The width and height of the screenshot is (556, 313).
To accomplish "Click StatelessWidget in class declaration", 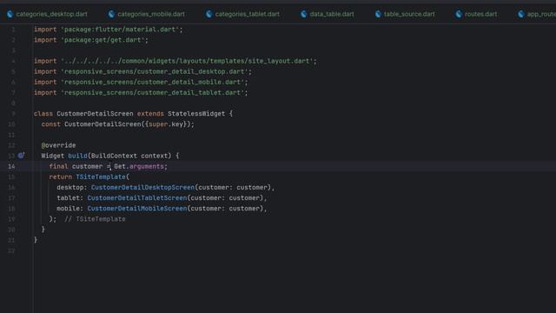I will (196, 114).
